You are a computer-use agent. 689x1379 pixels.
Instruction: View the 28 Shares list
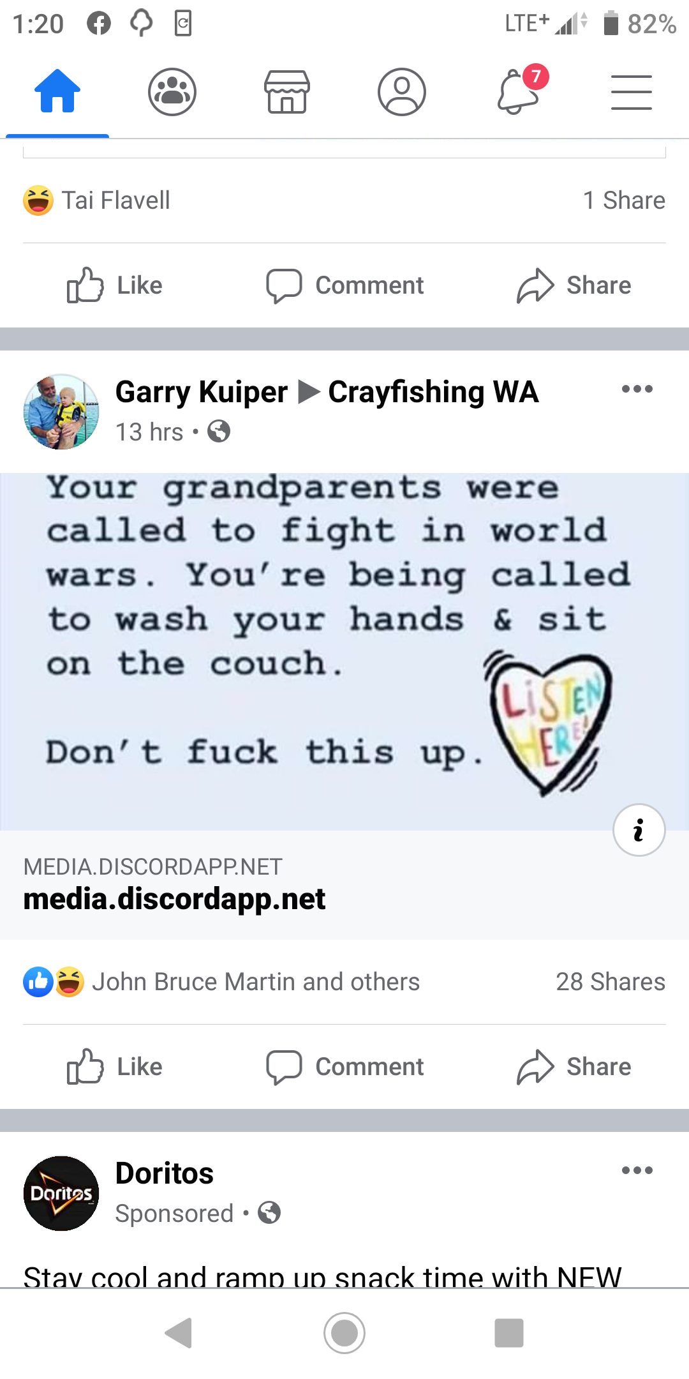pos(611,982)
